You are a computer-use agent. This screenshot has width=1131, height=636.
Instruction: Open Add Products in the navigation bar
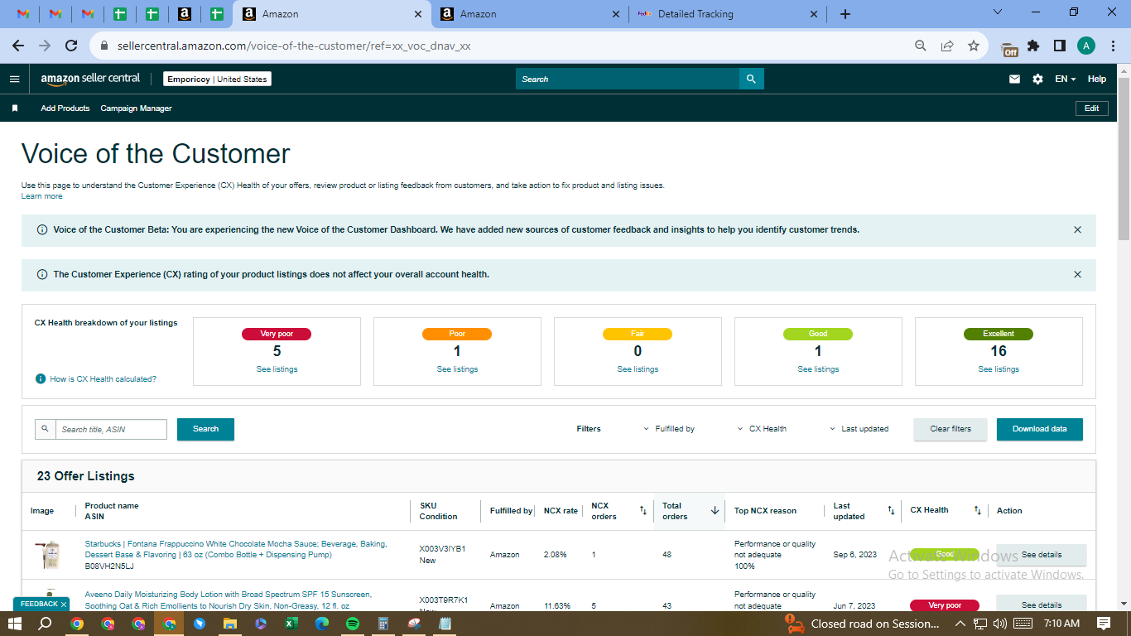pos(65,108)
